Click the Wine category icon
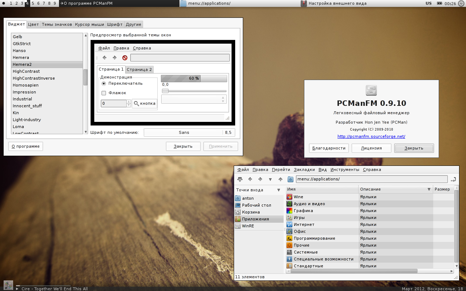 tap(289, 197)
